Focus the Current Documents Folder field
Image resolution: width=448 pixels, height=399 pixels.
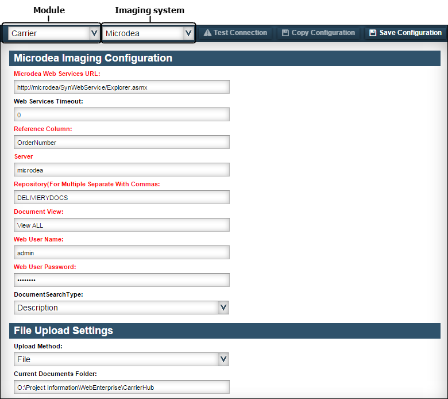[121, 388]
